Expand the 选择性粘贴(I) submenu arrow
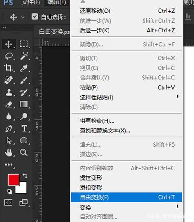The height and width of the screenshot is (222, 194). 178,96
